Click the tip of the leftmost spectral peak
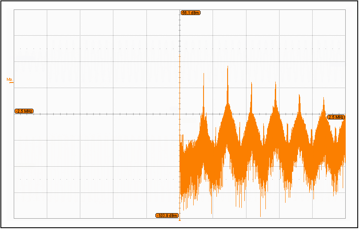The height and width of the screenshot is (229, 359). (x=204, y=73)
